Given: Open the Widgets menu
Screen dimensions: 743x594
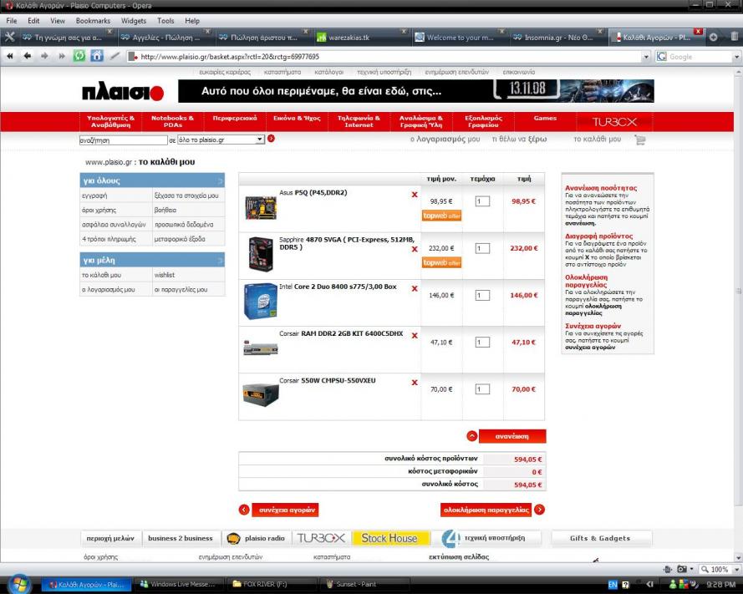Looking at the screenshot, I should (134, 21).
